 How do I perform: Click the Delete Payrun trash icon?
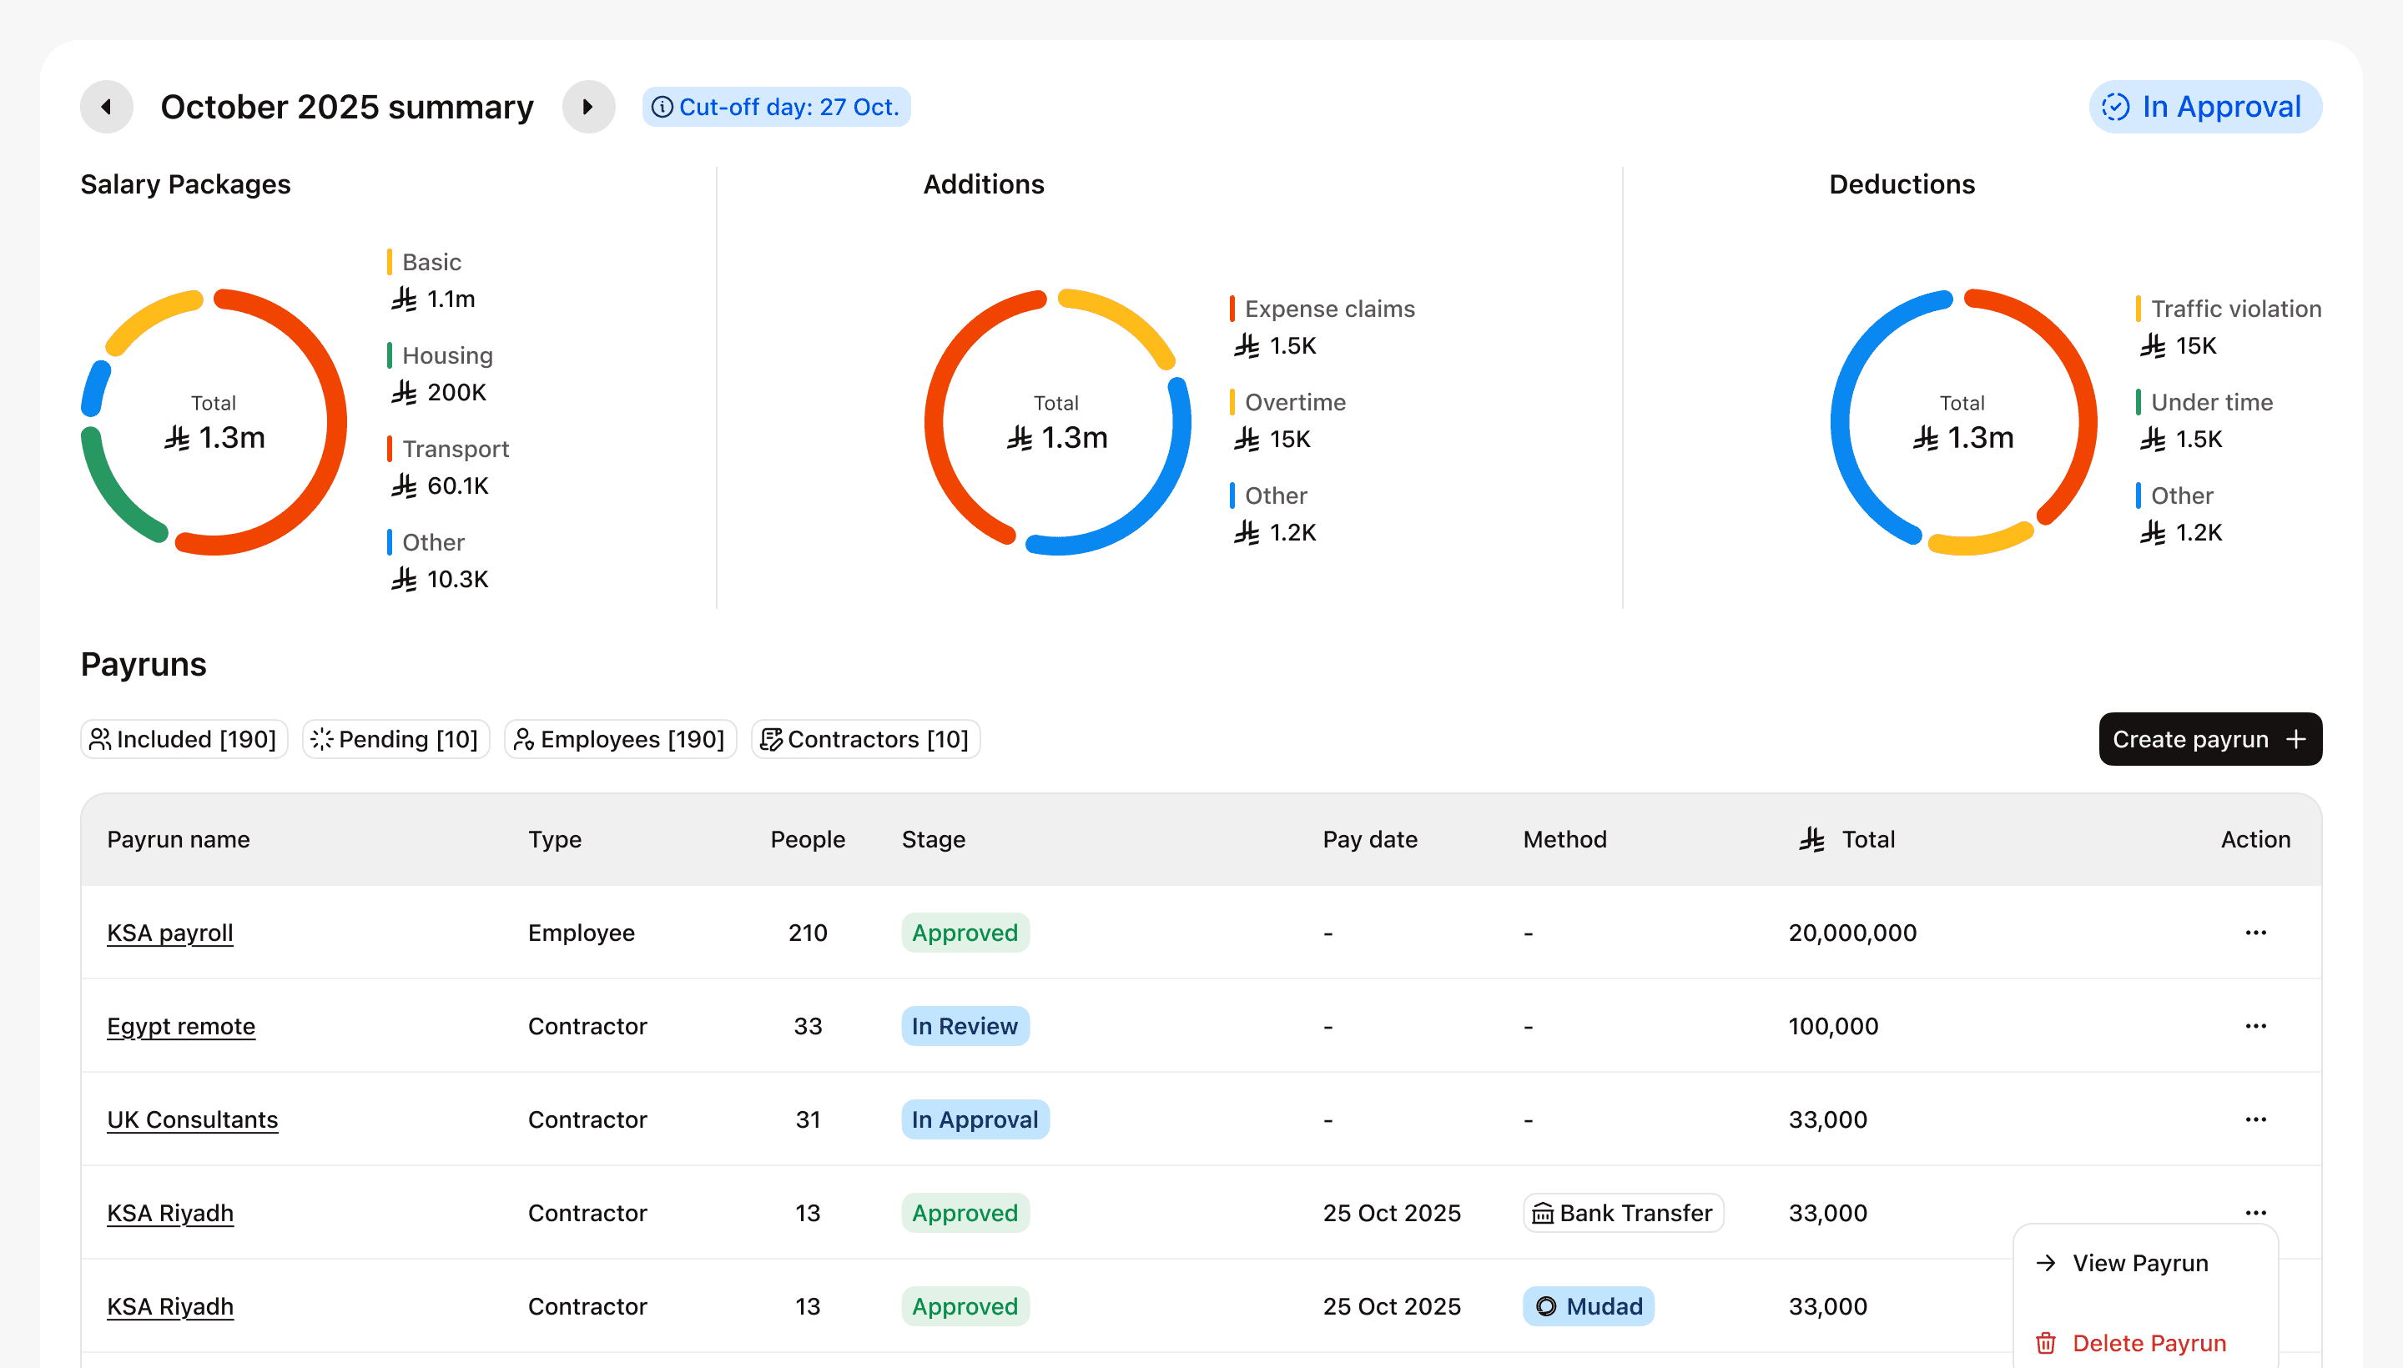(x=2046, y=1343)
